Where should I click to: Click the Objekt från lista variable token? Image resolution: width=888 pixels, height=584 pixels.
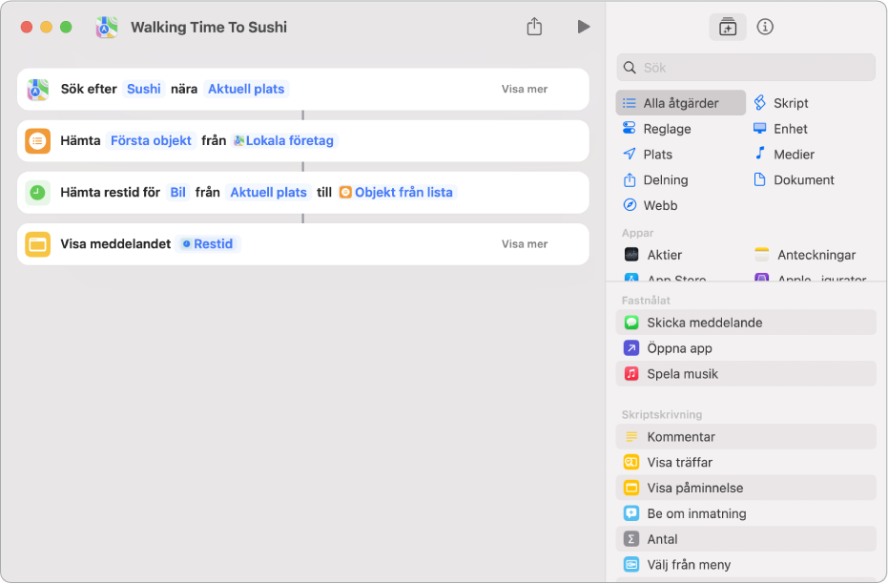tap(397, 192)
